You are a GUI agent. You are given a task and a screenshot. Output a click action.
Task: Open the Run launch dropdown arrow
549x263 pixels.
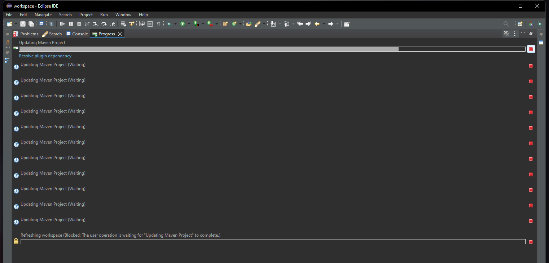click(x=189, y=24)
